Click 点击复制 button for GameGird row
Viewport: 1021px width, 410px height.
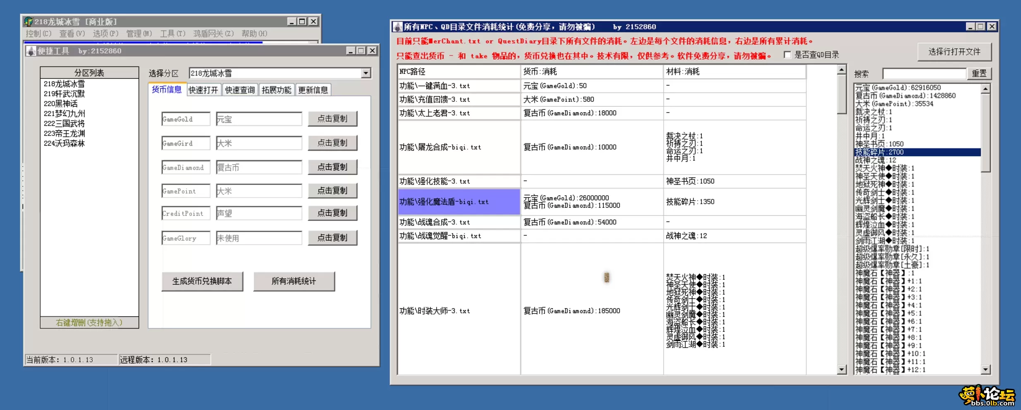pyautogui.click(x=332, y=143)
